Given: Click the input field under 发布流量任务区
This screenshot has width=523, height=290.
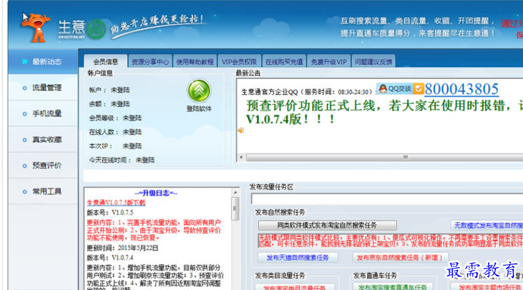Looking at the screenshot, I should 387,199.
